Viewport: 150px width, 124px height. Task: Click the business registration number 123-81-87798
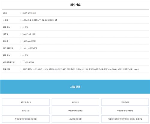pyautogui.click(x=28, y=62)
